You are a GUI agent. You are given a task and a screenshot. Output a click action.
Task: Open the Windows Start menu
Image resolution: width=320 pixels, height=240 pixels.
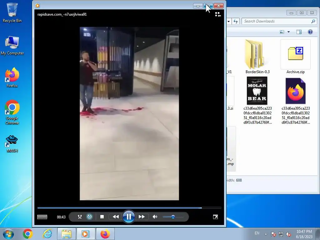click(x=8, y=234)
